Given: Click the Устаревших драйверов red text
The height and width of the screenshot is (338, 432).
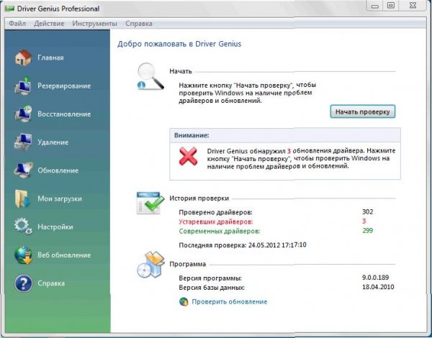Looking at the screenshot, I should (x=216, y=221).
